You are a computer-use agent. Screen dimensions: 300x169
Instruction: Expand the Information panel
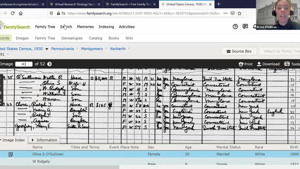pyautogui.click(x=44, y=140)
